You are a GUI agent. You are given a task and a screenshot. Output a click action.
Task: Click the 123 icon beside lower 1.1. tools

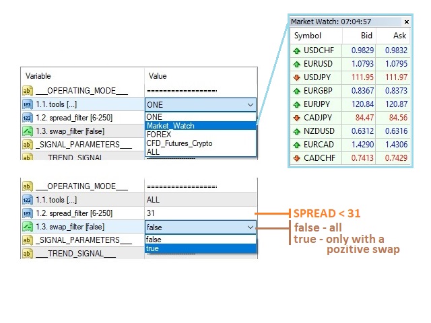point(28,200)
